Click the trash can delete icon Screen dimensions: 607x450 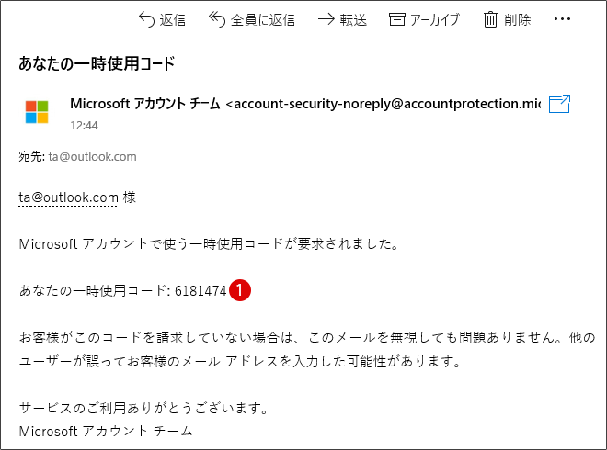(x=490, y=19)
